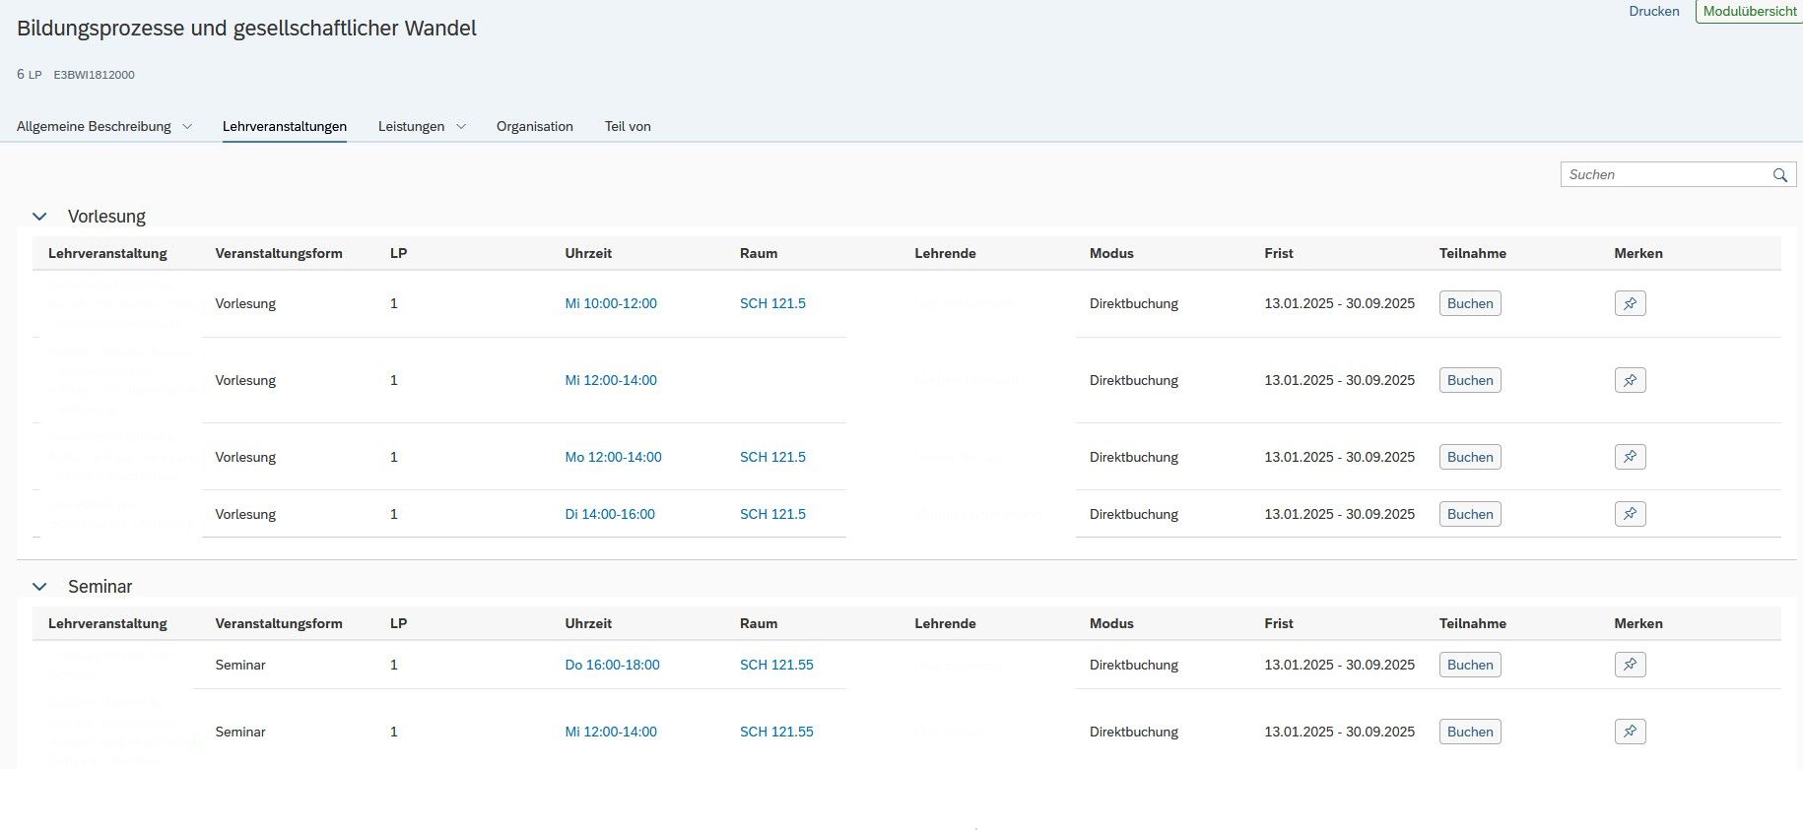Screen dimensions: 1803x830
Task: Click the search magnifier icon
Action: coord(1779,175)
